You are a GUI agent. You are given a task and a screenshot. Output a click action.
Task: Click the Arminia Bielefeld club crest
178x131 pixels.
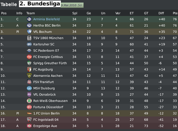coord(29,19)
